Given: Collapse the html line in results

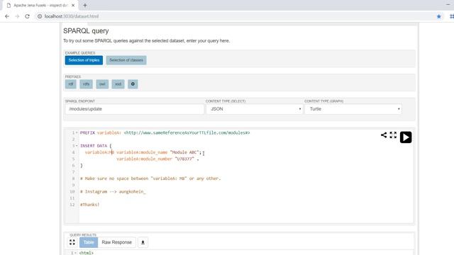Looking at the screenshot, I should pyautogui.click(x=76, y=253).
